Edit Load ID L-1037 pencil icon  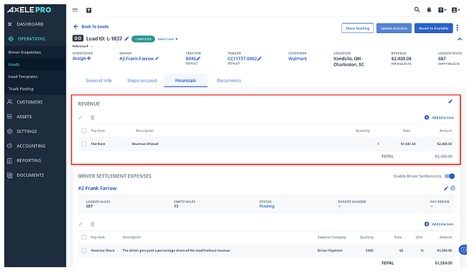(127, 39)
